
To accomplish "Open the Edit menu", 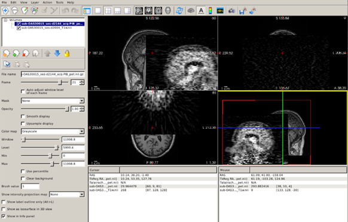I will coord(13,2).
